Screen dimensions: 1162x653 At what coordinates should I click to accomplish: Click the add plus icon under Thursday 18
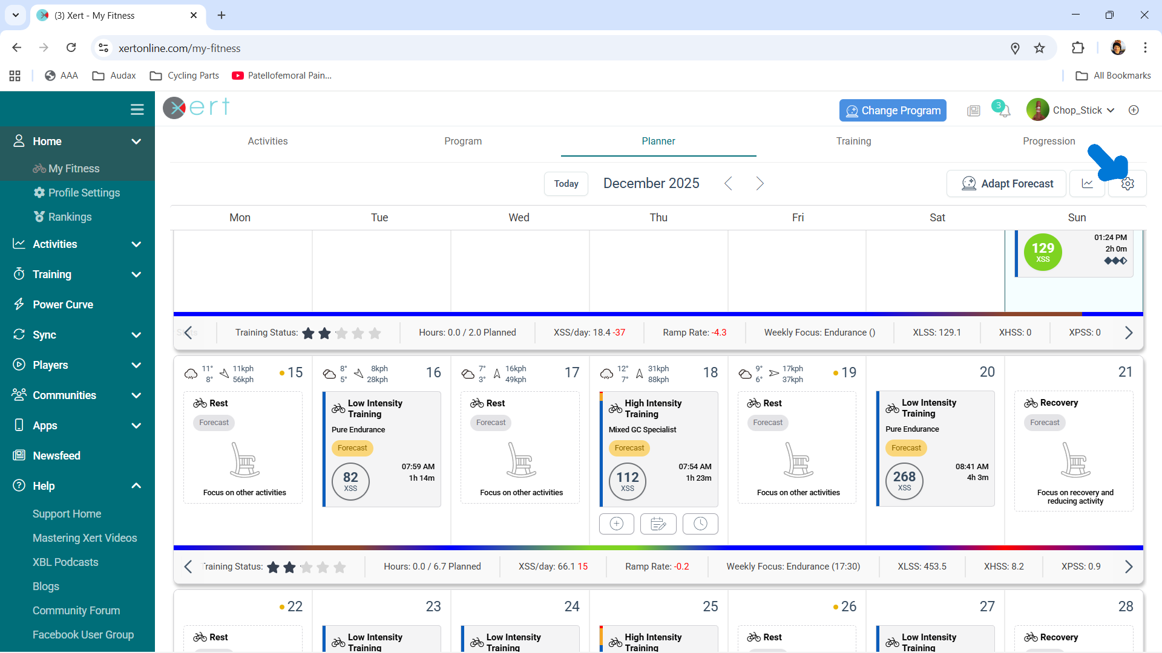pos(616,524)
